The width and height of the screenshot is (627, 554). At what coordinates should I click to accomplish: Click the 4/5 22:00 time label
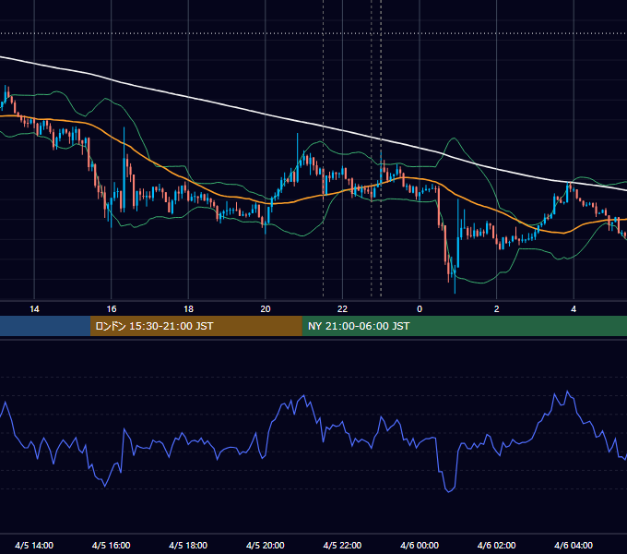[x=342, y=545]
